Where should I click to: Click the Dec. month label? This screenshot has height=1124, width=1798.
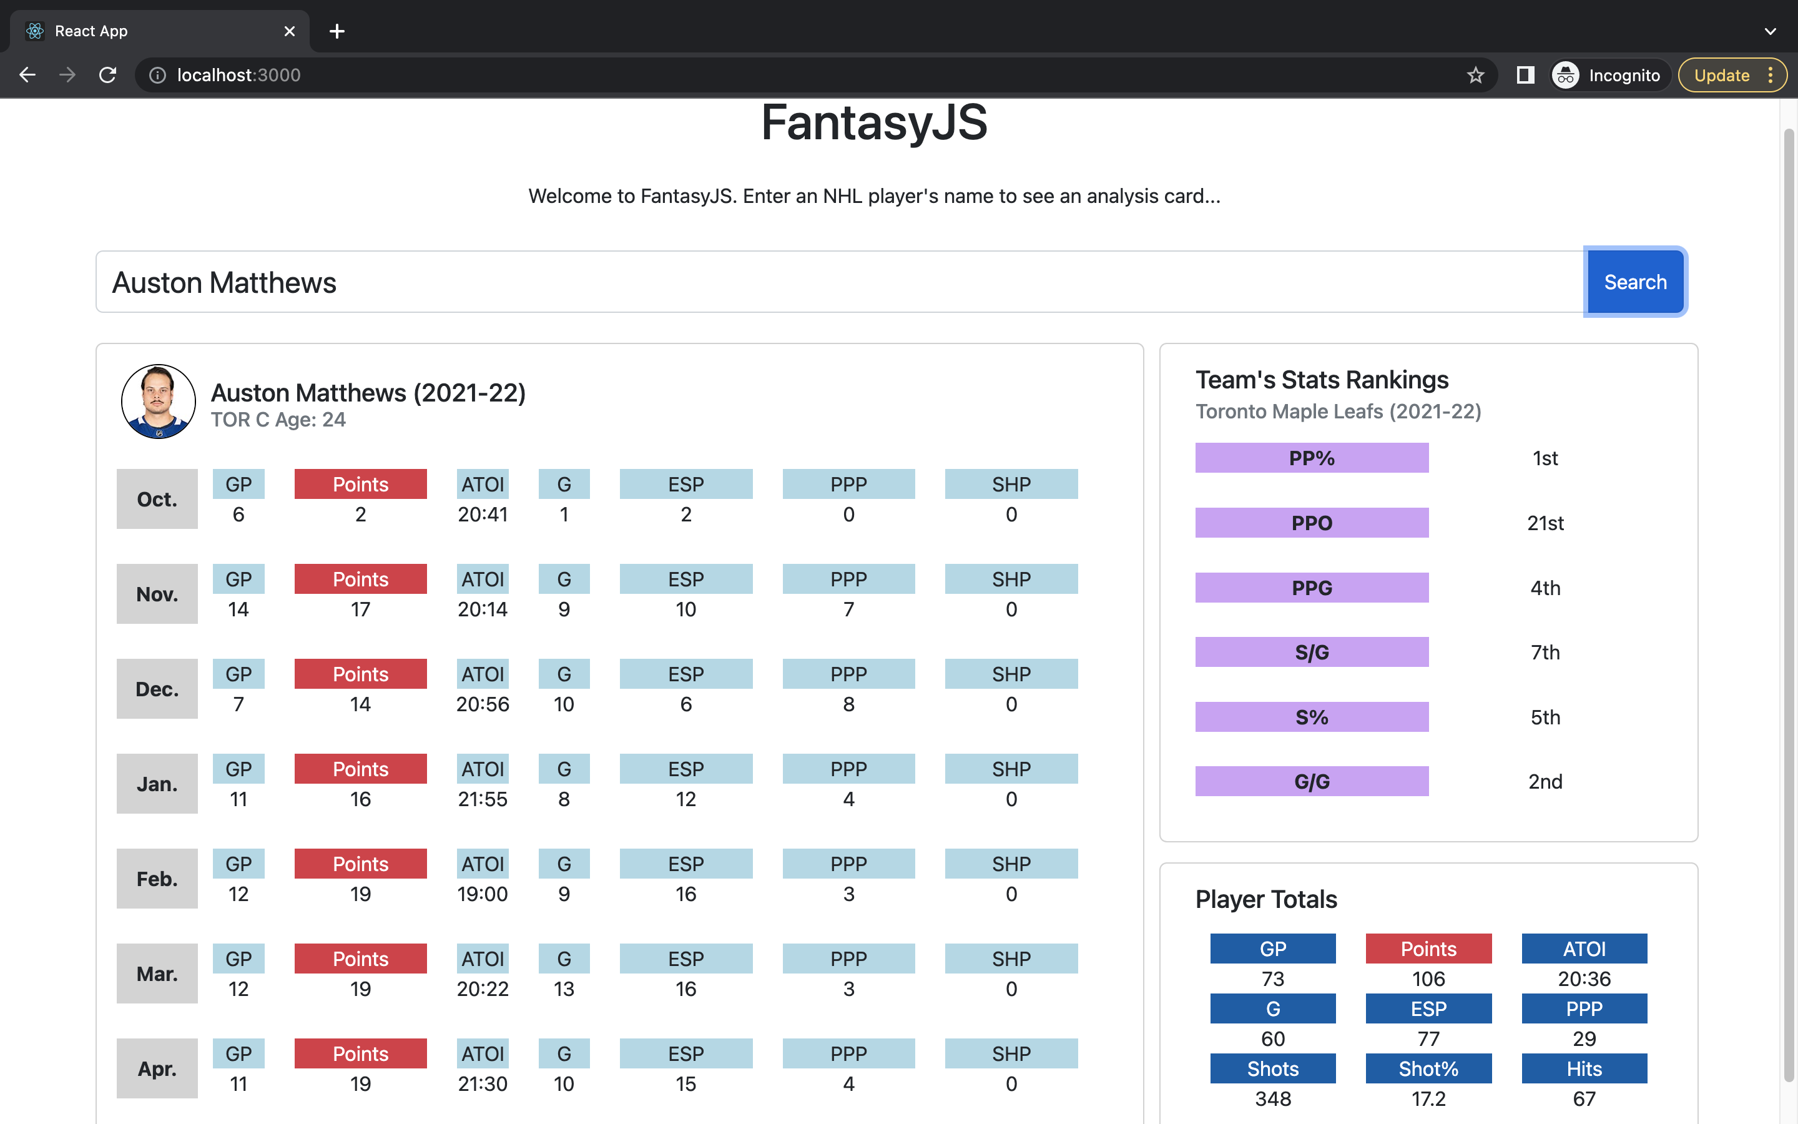tap(157, 689)
